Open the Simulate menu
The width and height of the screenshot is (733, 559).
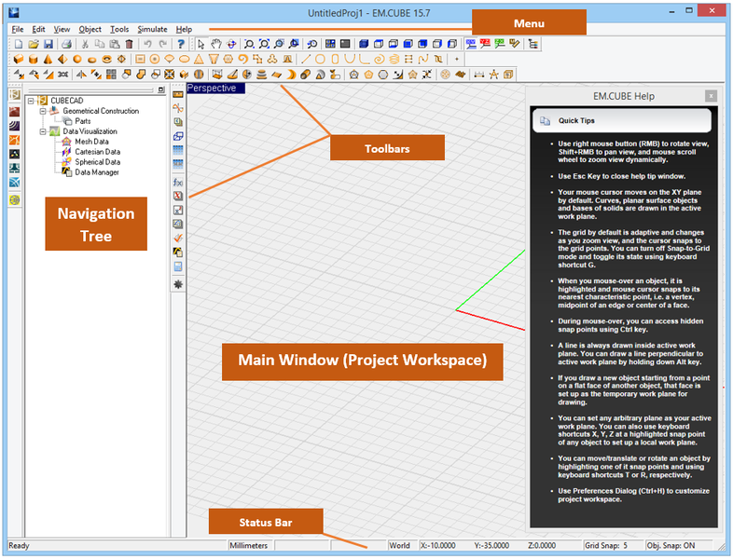point(152,29)
